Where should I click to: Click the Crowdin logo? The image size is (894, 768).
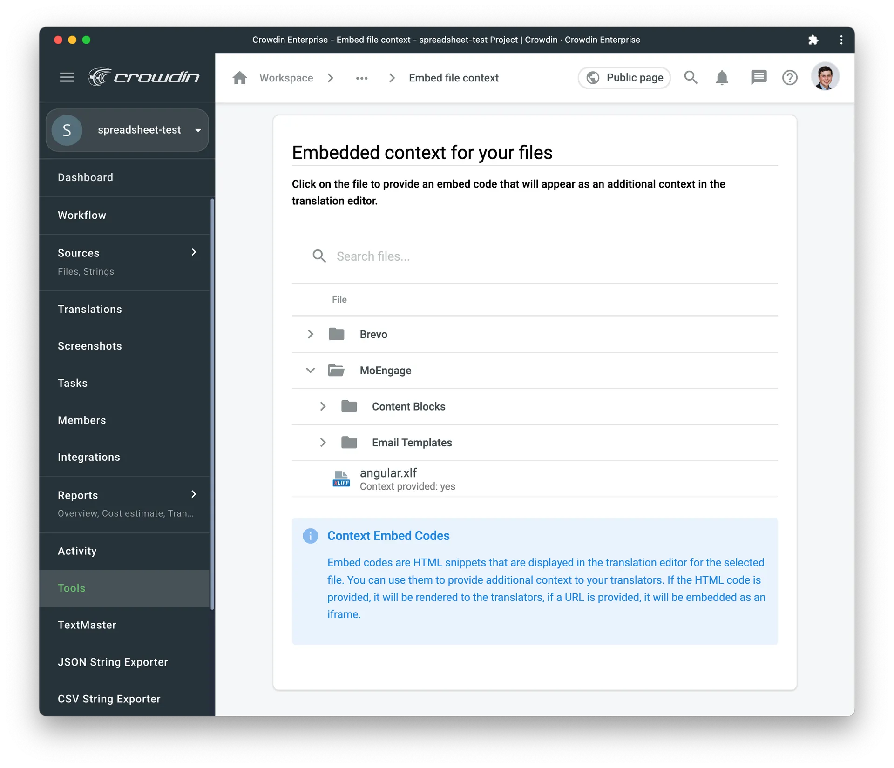click(144, 77)
